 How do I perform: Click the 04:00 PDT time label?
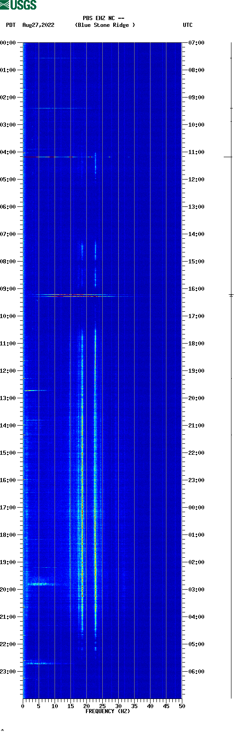pos(8,152)
